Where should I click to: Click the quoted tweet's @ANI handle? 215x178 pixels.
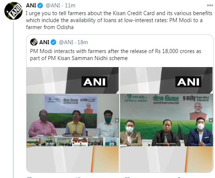(x=66, y=42)
